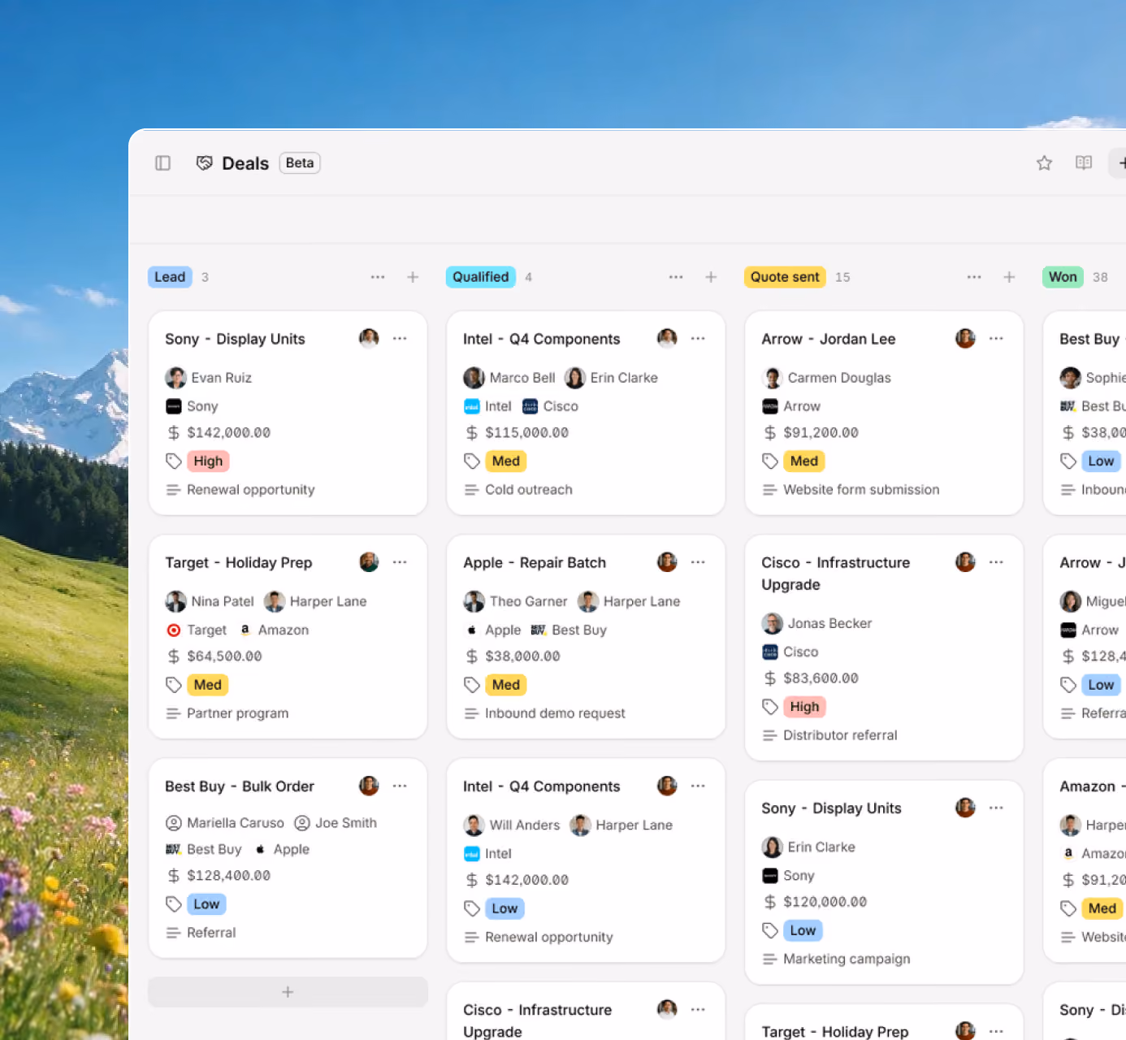The image size is (1126, 1040).
Task: Click the $64,500.00 deal amount
Action: click(224, 656)
